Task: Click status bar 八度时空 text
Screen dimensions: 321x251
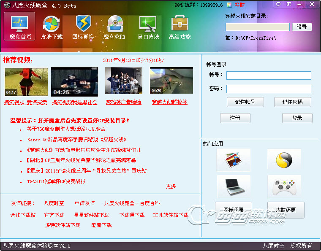Action: (273, 246)
